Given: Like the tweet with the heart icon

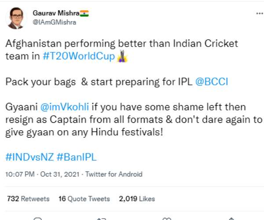Looking at the screenshot, I should tap(167, 218).
